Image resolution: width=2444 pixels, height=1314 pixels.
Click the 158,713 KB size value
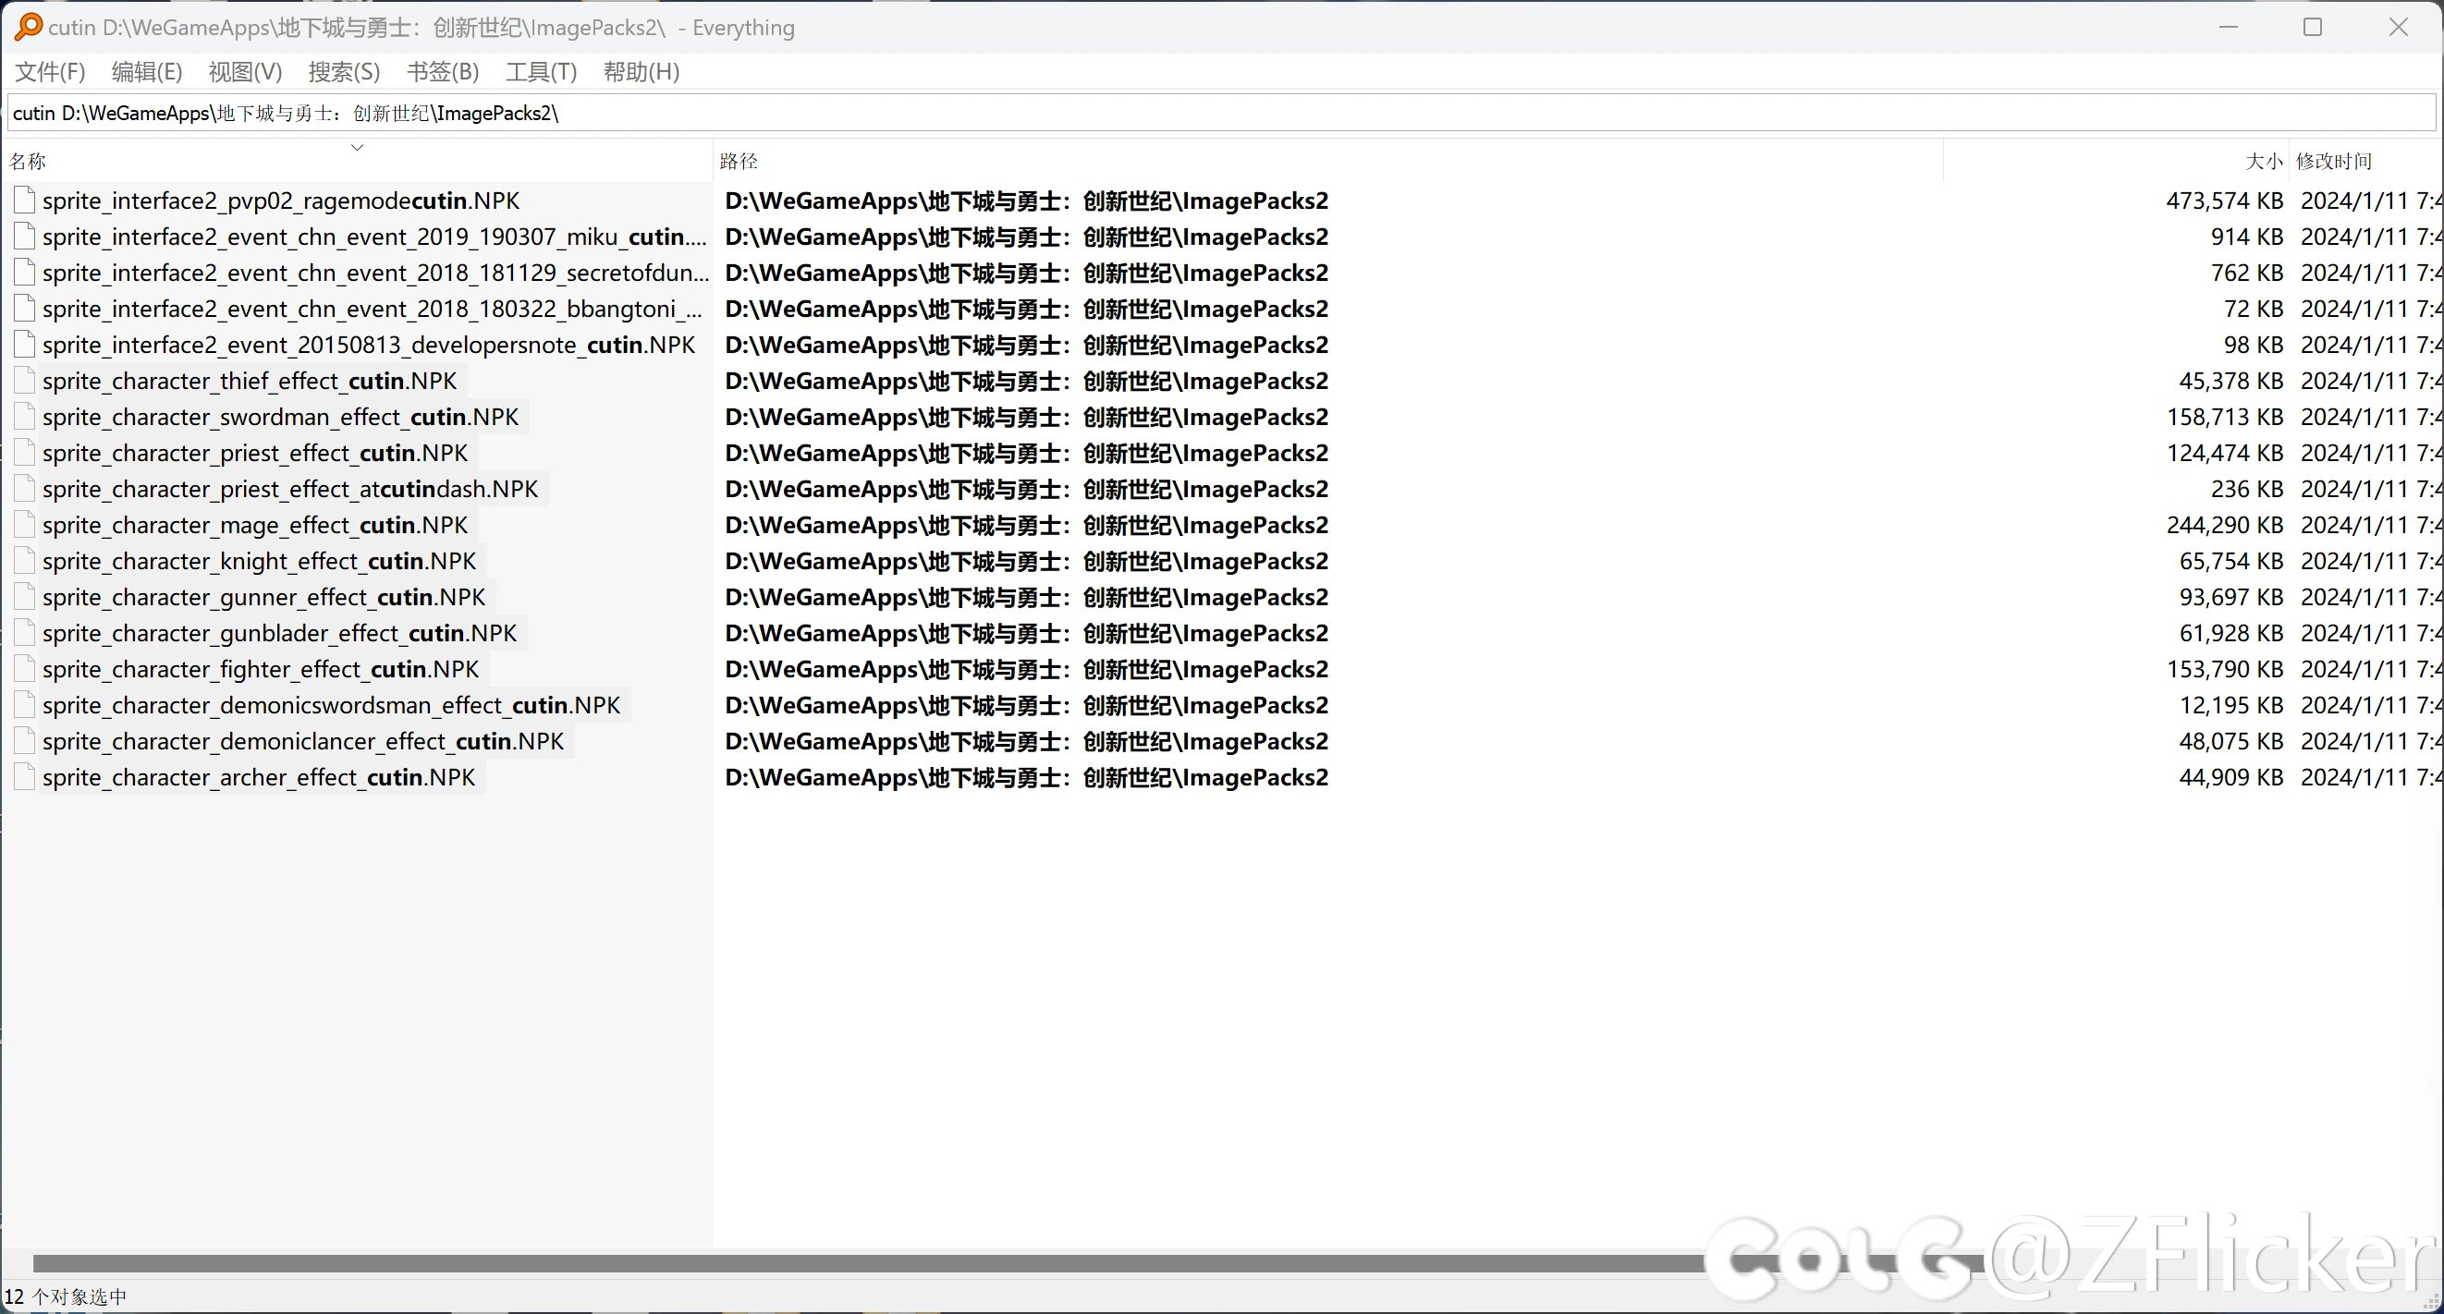pyautogui.click(x=2224, y=417)
